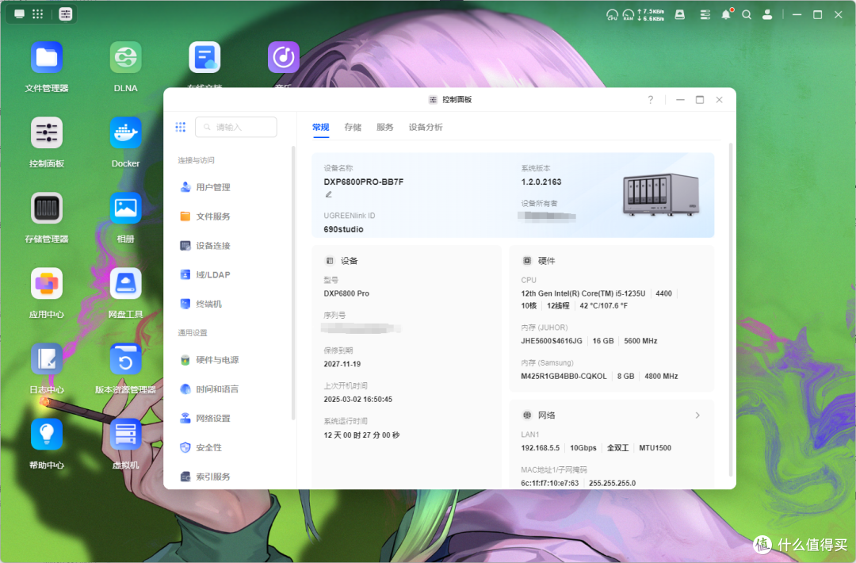This screenshot has height=563, width=856.
Task: Edit device name with pencil icon
Action: (x=329, y=194)
